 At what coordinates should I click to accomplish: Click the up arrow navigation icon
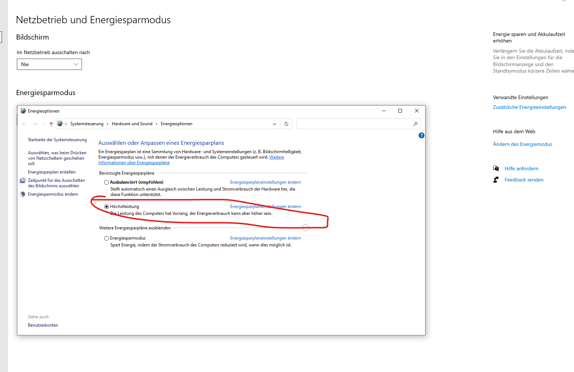51,124
